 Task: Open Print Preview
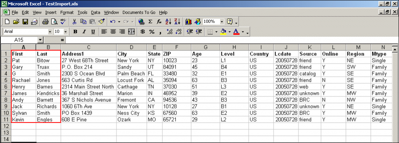[x=54, y=22]
